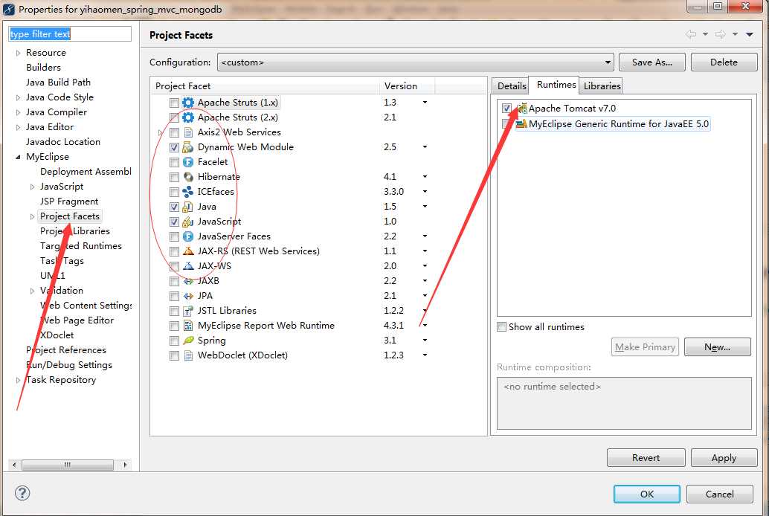Open the Java version dropdown
This screenshot has width=769, height=516.
[x=425, y=207]
